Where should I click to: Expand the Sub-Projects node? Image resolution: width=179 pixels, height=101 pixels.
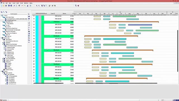3,40
